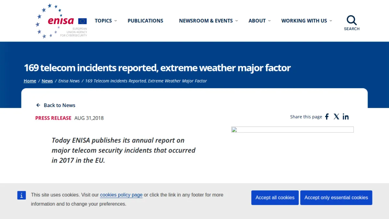The image size is (389, 219).
Task: Share this page on LinkedIn
Action: 346,117
